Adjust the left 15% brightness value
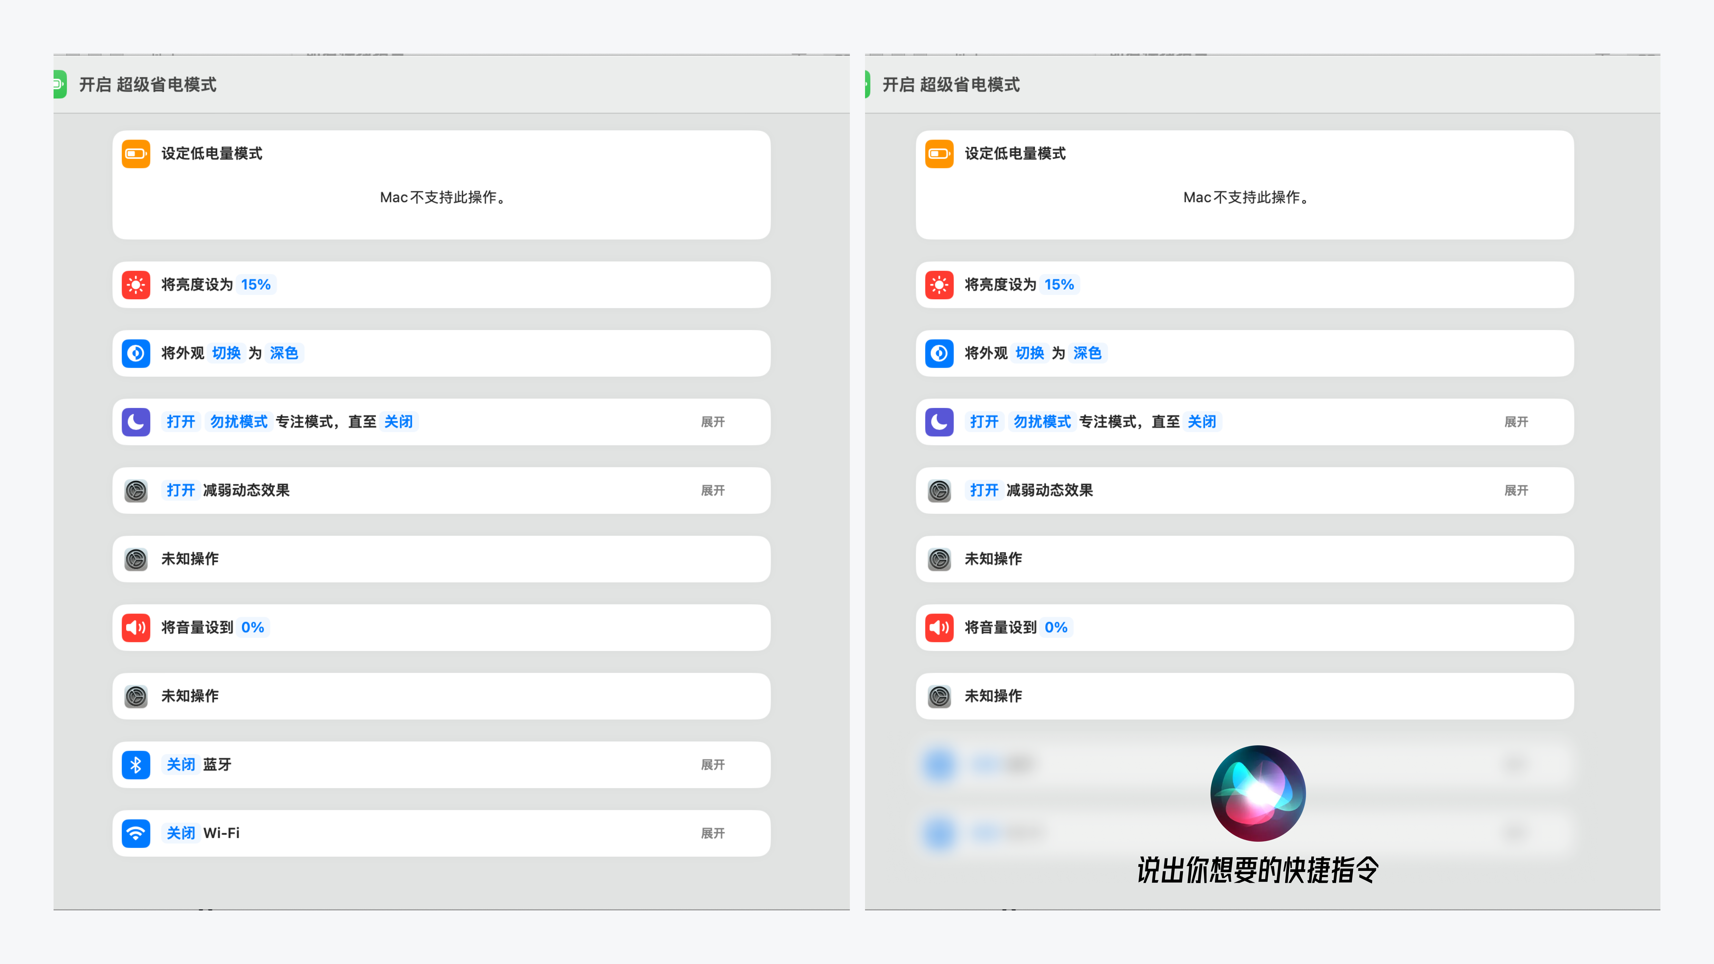This screenshot has height=964, width=1714. 256,285
